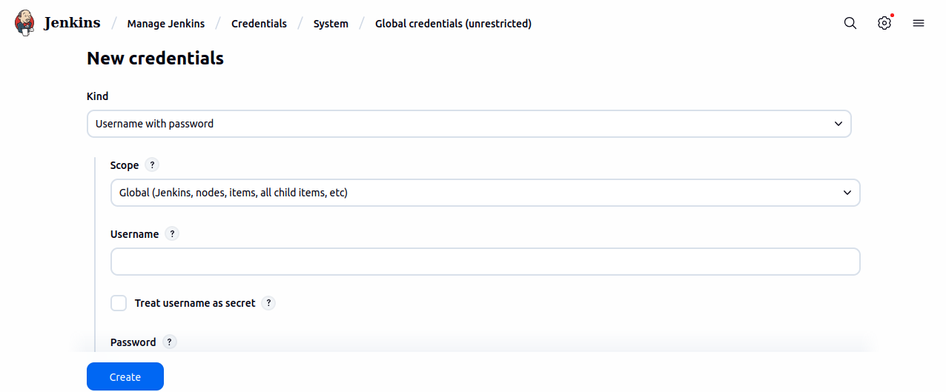Focus the Username input field
946x392 pixels.
485,262
